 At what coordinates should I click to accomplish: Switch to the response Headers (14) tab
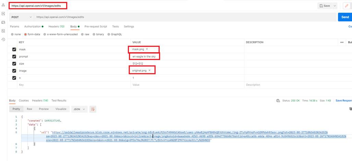40,101
